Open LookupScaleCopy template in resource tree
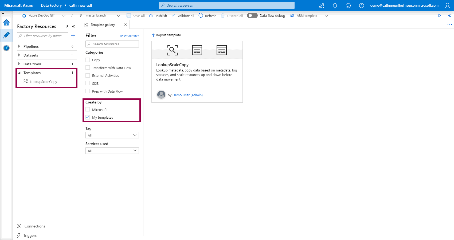Image resolution: width=454 pixels, height=240 pixels. point(43,82)
